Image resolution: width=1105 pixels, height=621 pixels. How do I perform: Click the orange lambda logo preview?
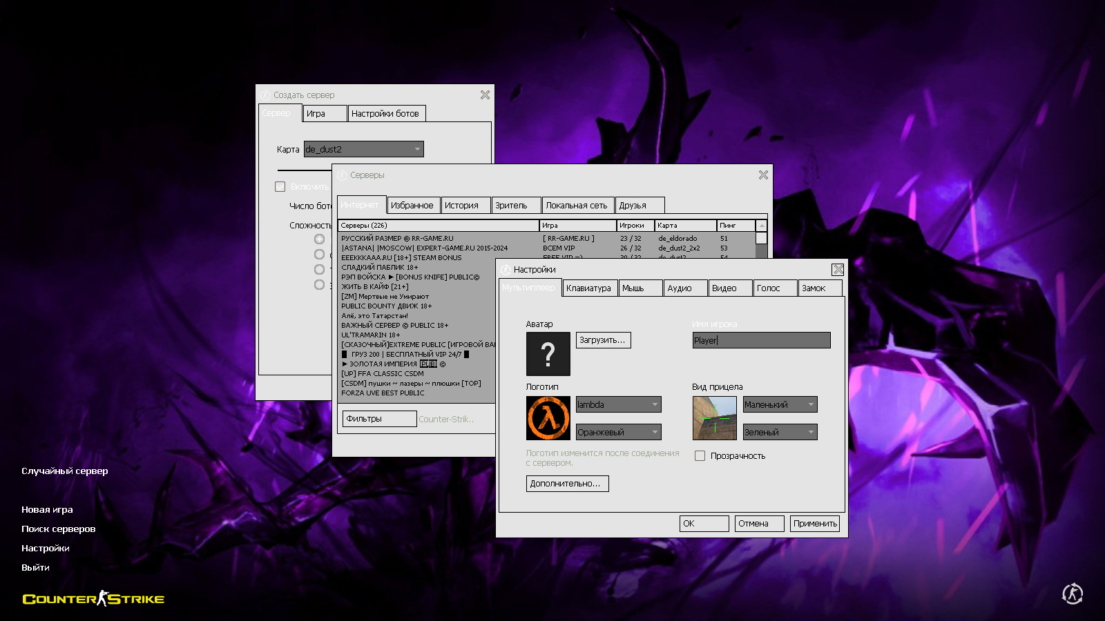548,418
